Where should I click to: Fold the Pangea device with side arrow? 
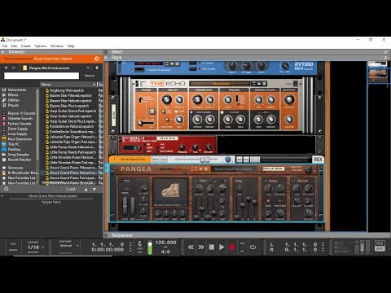point(107,168)
